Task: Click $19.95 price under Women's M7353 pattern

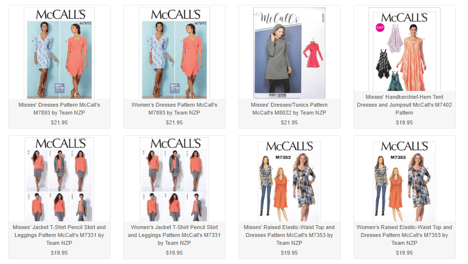Action: coord(405,253)
